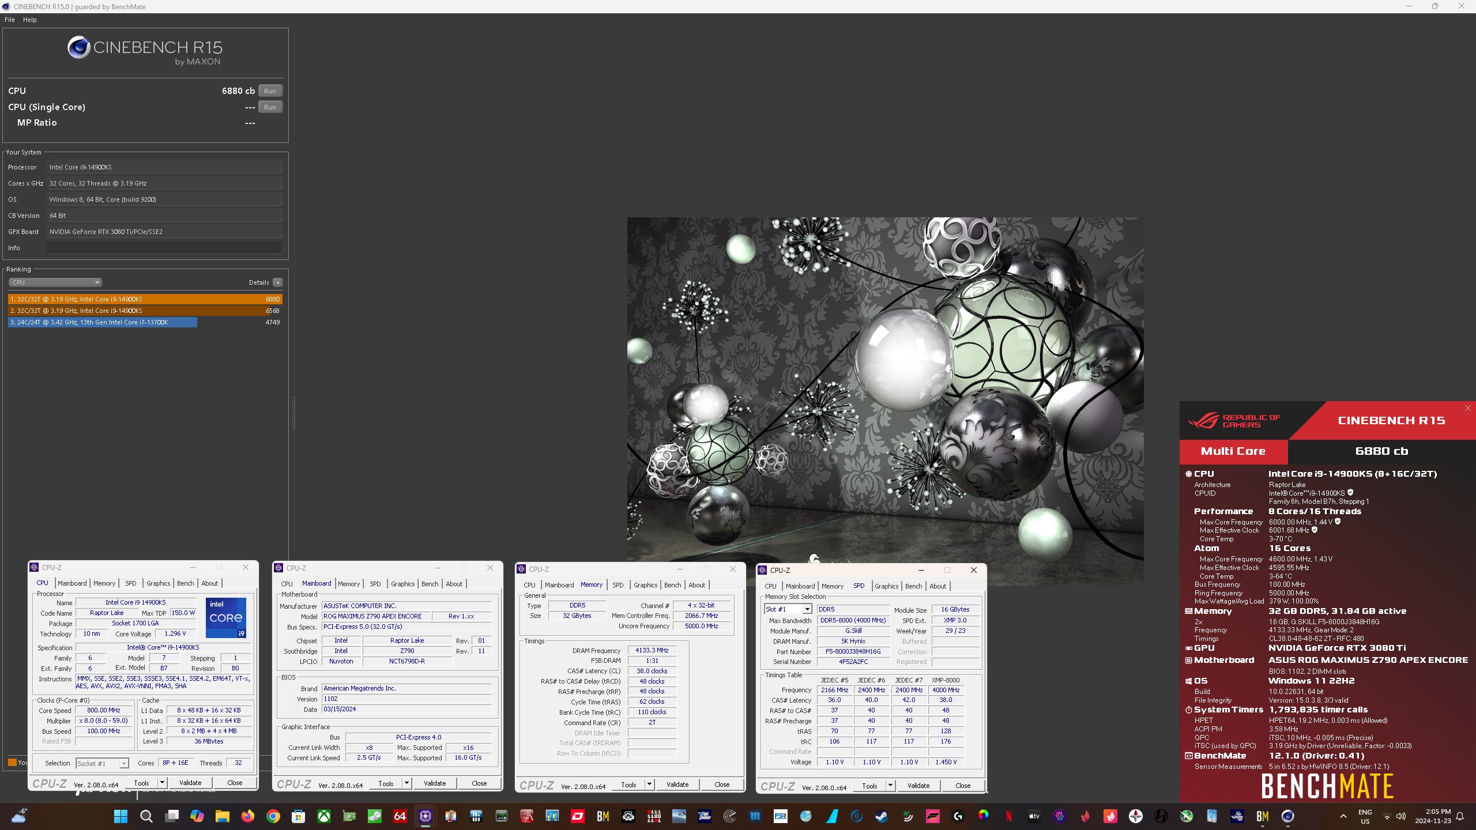Screen dimensions: 1476x830
Task: Click Validate in CPU-Z CPU window
Action: (x=190, y=783)
